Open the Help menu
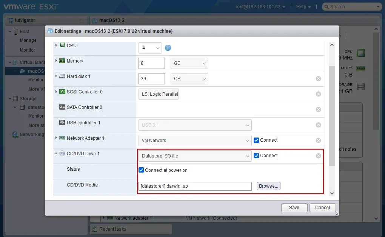This screenshot has height=237, width=385. click(303, 7)
